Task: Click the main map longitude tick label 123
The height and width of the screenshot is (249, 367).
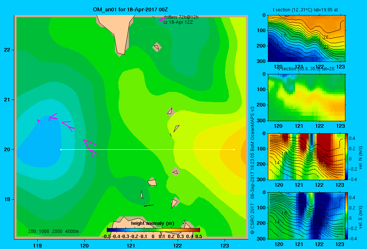Action: click(225, 245)
